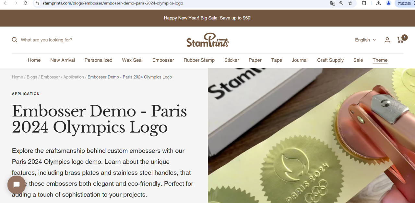Screen dimensions: 415x203
Task: Click the Application breadcrumb link
Action: pyautogui.click(x=74, y=77)
